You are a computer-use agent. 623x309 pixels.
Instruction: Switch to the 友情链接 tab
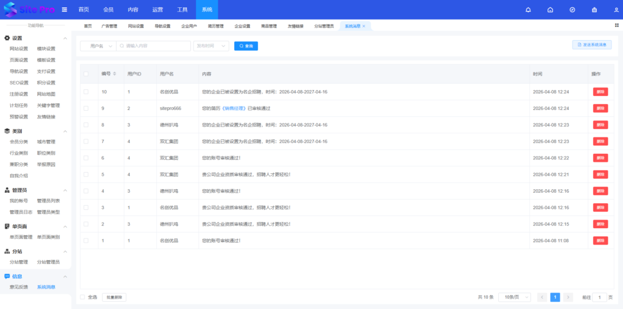pos(296,26)
